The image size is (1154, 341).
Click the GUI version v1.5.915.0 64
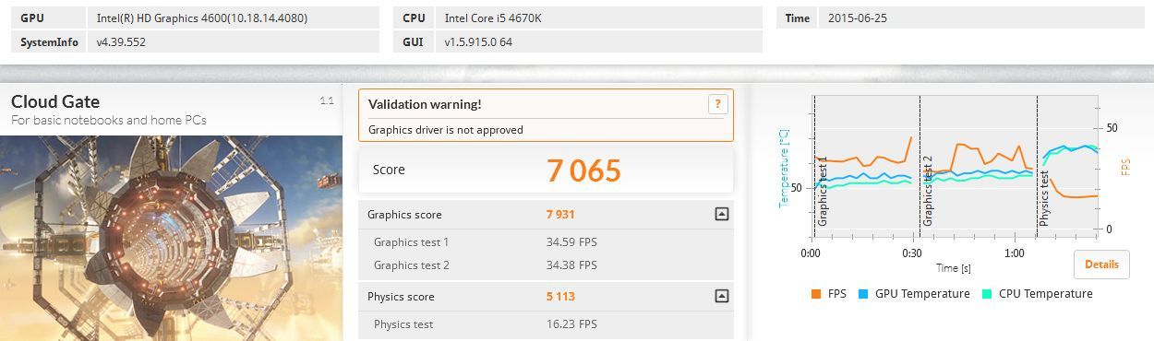coord(478,42)
